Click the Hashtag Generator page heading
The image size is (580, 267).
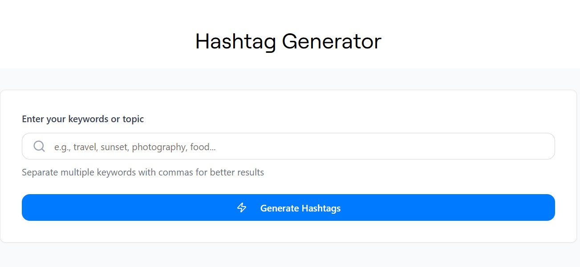point(288,41)
